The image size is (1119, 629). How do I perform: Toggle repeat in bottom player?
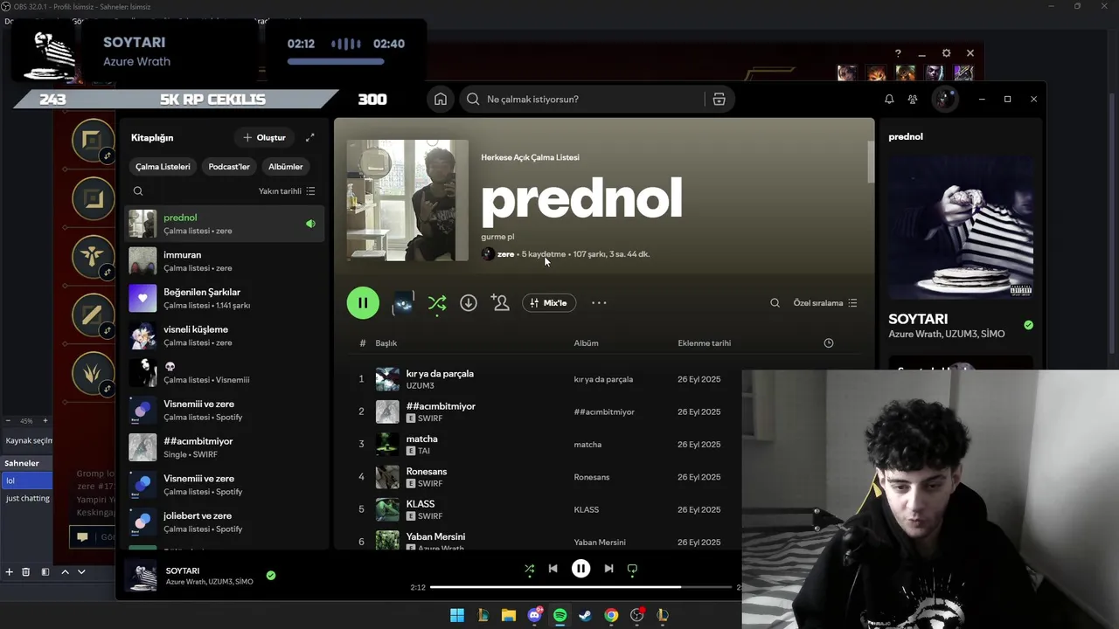(632, 569)
